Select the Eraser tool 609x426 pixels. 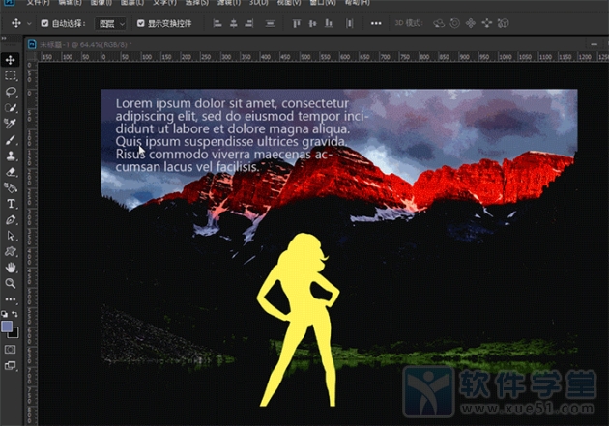coord(10,172)
